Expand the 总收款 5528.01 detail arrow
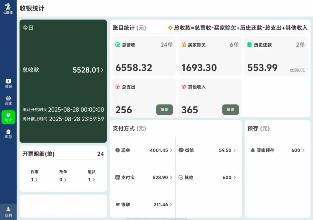The image size is (313, 220). click(102, 70)
